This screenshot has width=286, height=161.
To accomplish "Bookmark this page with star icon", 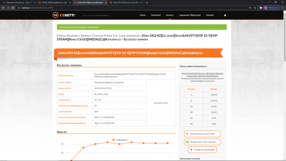I will (255, 8).
